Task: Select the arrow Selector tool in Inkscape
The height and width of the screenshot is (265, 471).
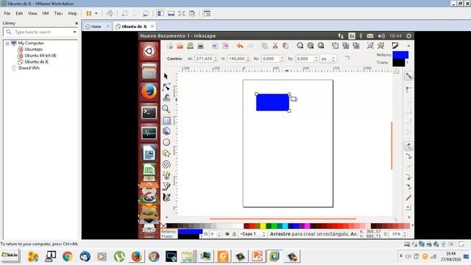Action: click(166, 76)
